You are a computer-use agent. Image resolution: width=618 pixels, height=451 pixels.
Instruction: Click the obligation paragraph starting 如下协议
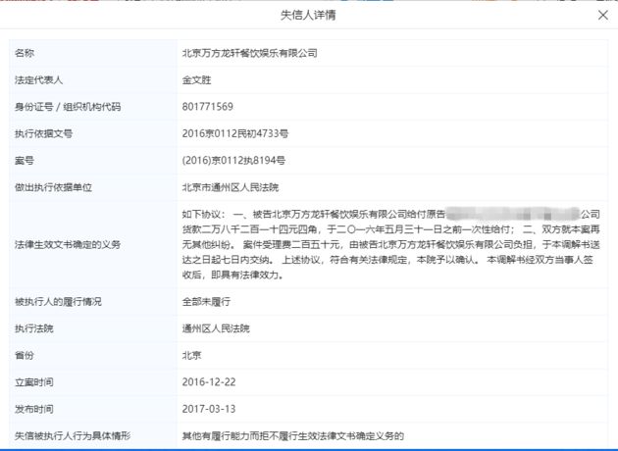(x=391, y=244)
